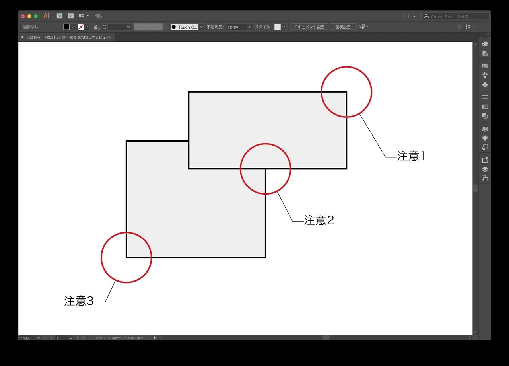Image resolution: width=509 pixels, height=366 pixels.
Task: Open the Layers panel icon
Action: pos(485,169)
